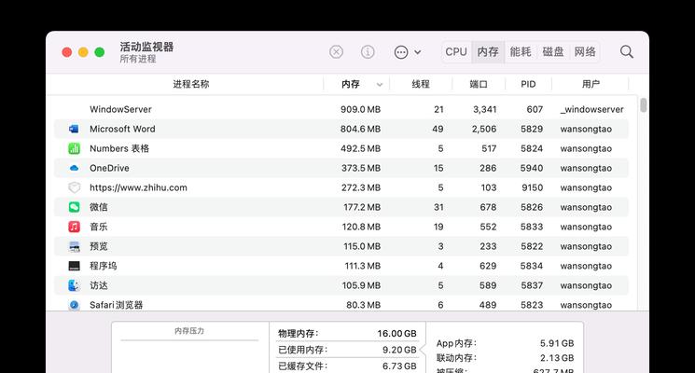This screenshot has width=695, height=373.
Task: Click the 492.5 MB memory value
Action: [x=360, y=148]
